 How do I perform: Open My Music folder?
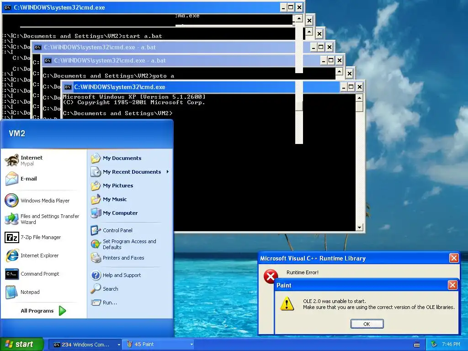coord(130,199)
